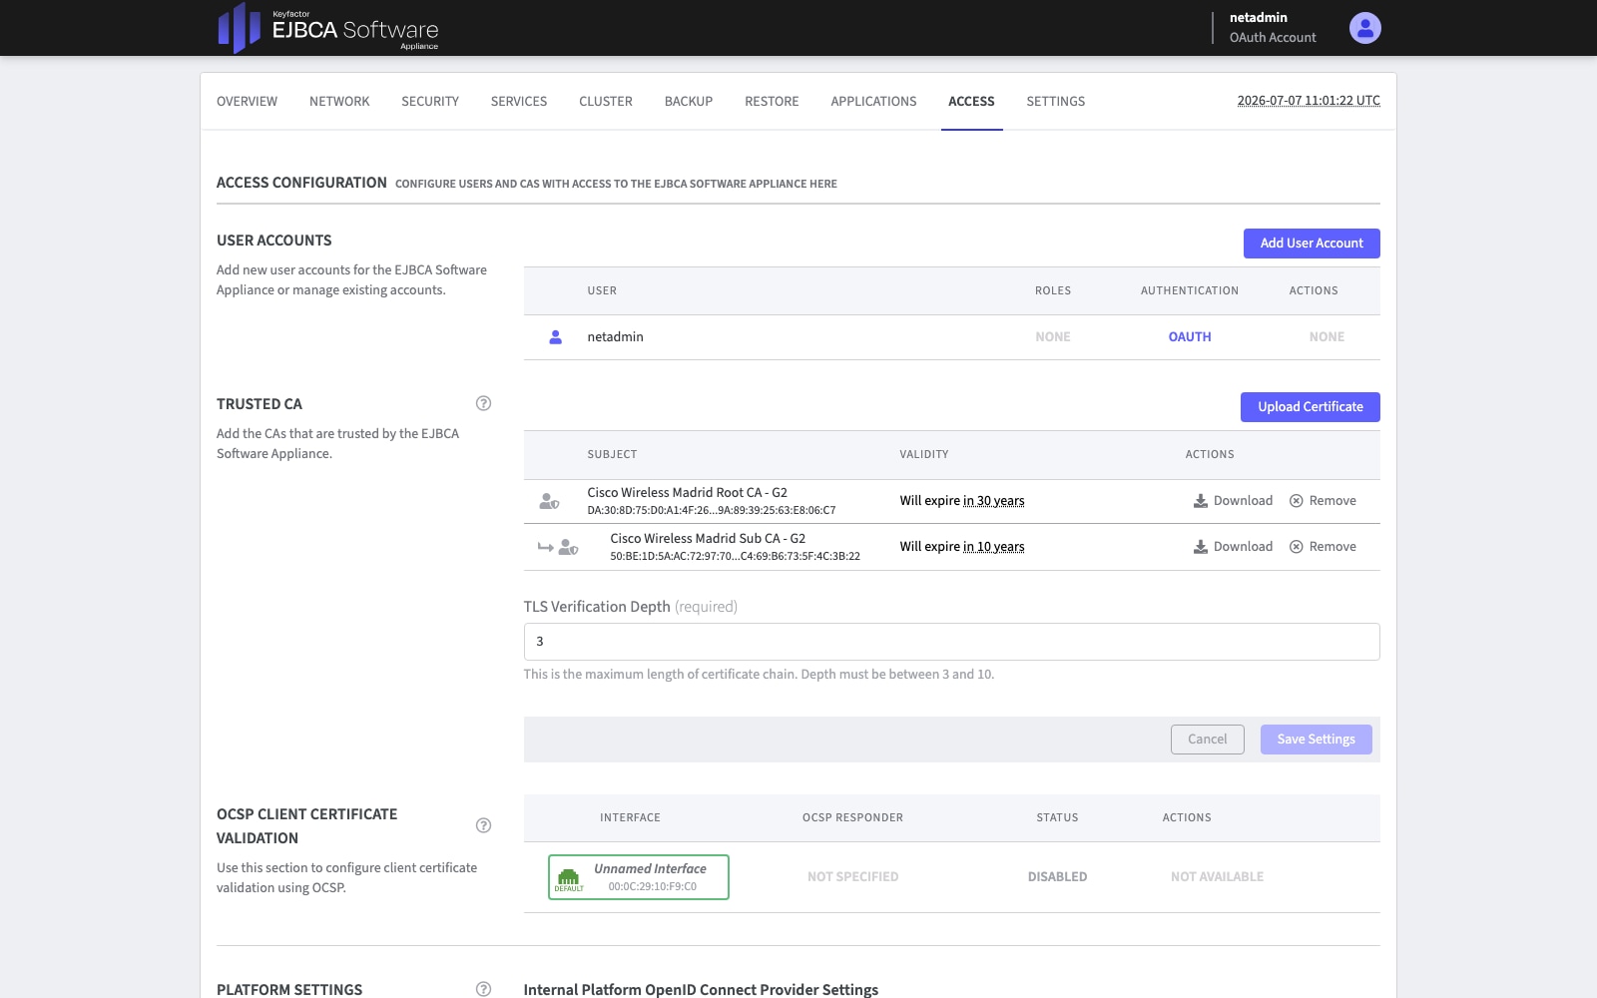Click the Root CA fingerprint text
The height and width of the screenshot is (998, 1597).
[x=711, y=510]
